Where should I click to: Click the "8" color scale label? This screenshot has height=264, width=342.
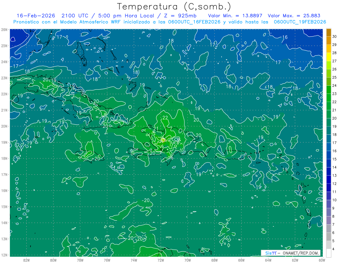tap(334, 217)
